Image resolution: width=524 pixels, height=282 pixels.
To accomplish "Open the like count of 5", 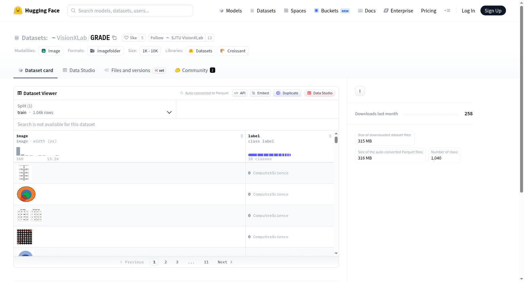I will pos(142,38).
